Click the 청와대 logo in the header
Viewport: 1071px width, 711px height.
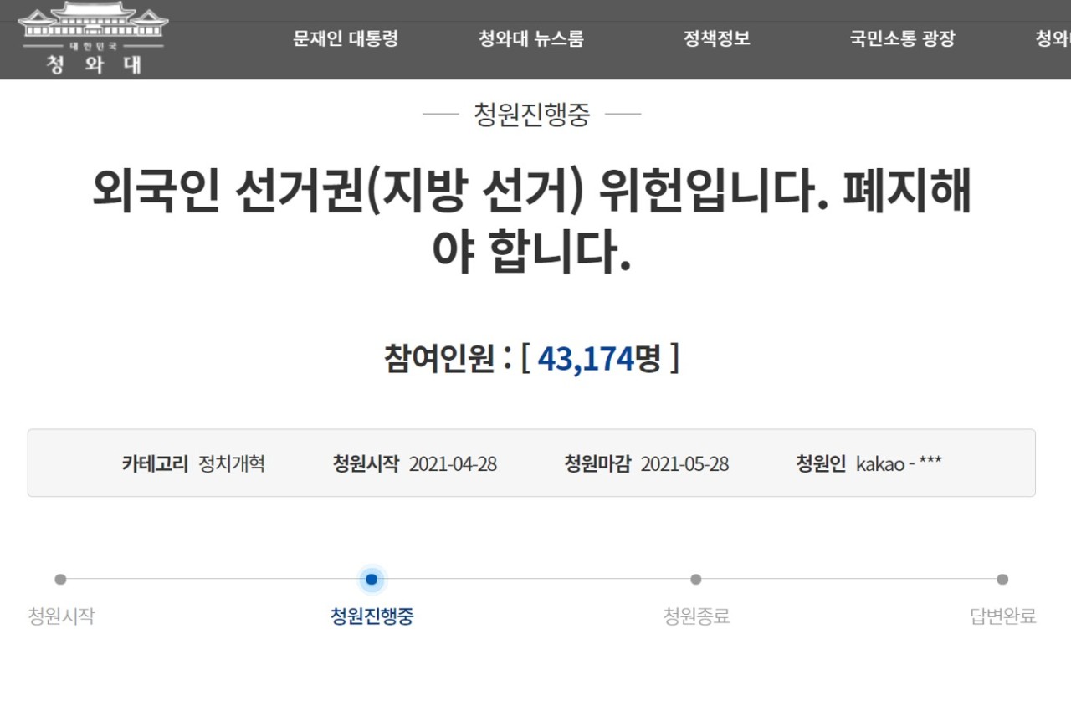tap(93, 38)
